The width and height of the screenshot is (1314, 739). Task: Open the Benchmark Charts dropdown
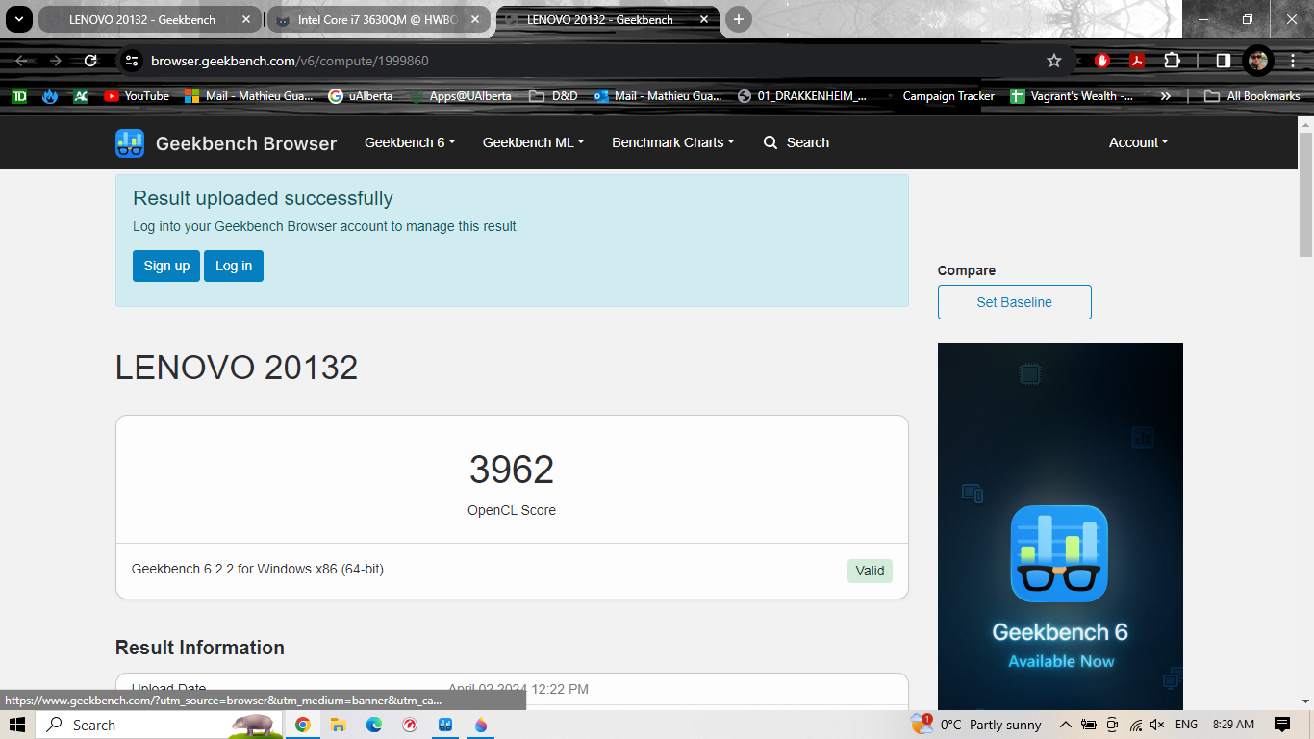[673, 142]
